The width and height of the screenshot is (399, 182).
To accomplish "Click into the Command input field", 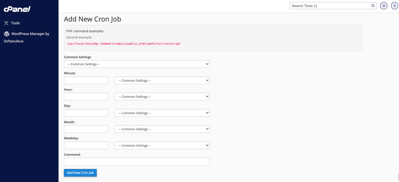I will tap(137, 162).
